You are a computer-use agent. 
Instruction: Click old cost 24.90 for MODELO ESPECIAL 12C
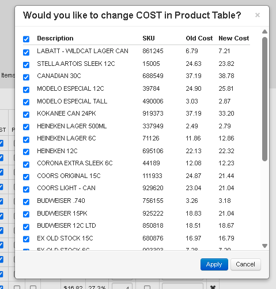tap(194, 88)
